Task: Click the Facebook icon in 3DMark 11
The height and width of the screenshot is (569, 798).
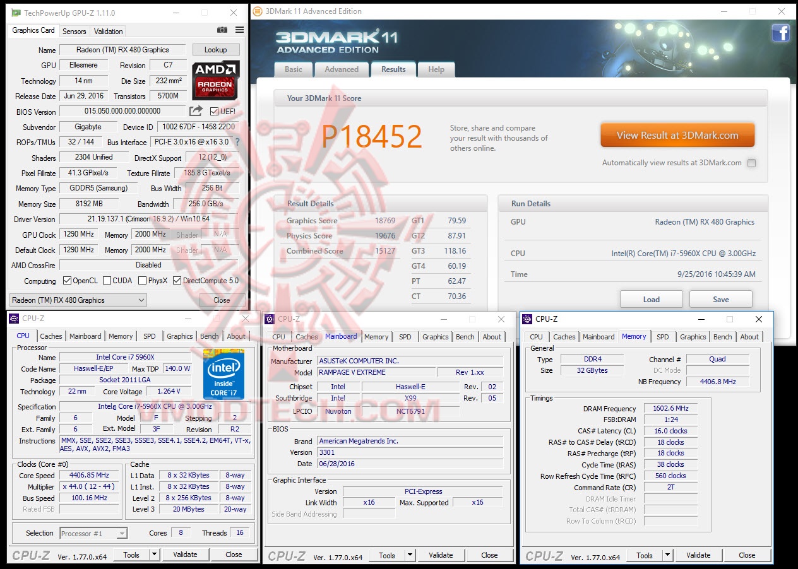Action: [x=781, y=33]
